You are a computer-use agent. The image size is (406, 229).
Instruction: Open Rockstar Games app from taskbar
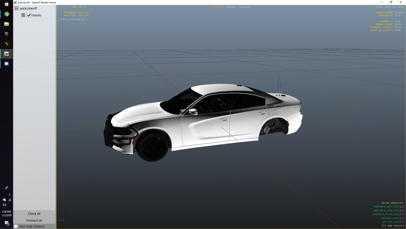(6, 44)
